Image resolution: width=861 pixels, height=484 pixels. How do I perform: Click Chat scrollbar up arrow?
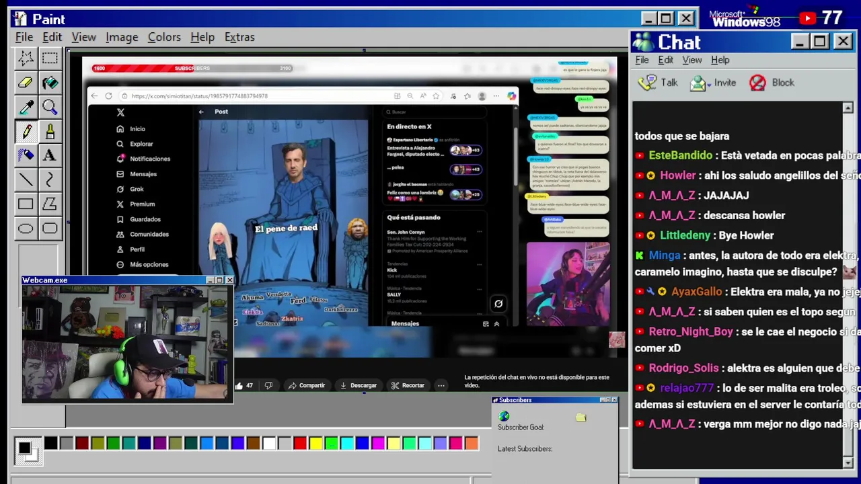[848, 108]
